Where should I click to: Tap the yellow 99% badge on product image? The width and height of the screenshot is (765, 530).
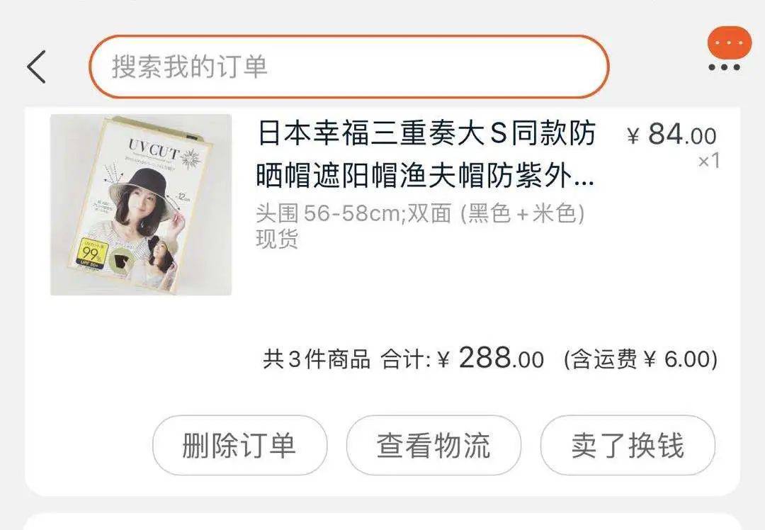click(x=91, y=252)
